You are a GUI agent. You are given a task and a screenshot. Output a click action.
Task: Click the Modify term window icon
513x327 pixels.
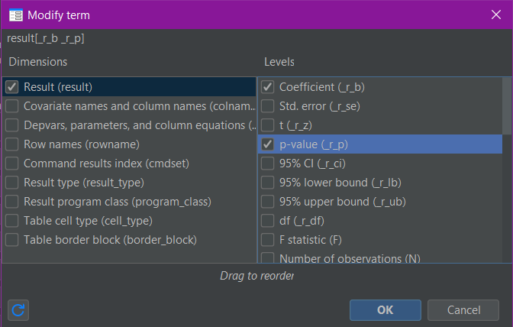tap(15, 15)
